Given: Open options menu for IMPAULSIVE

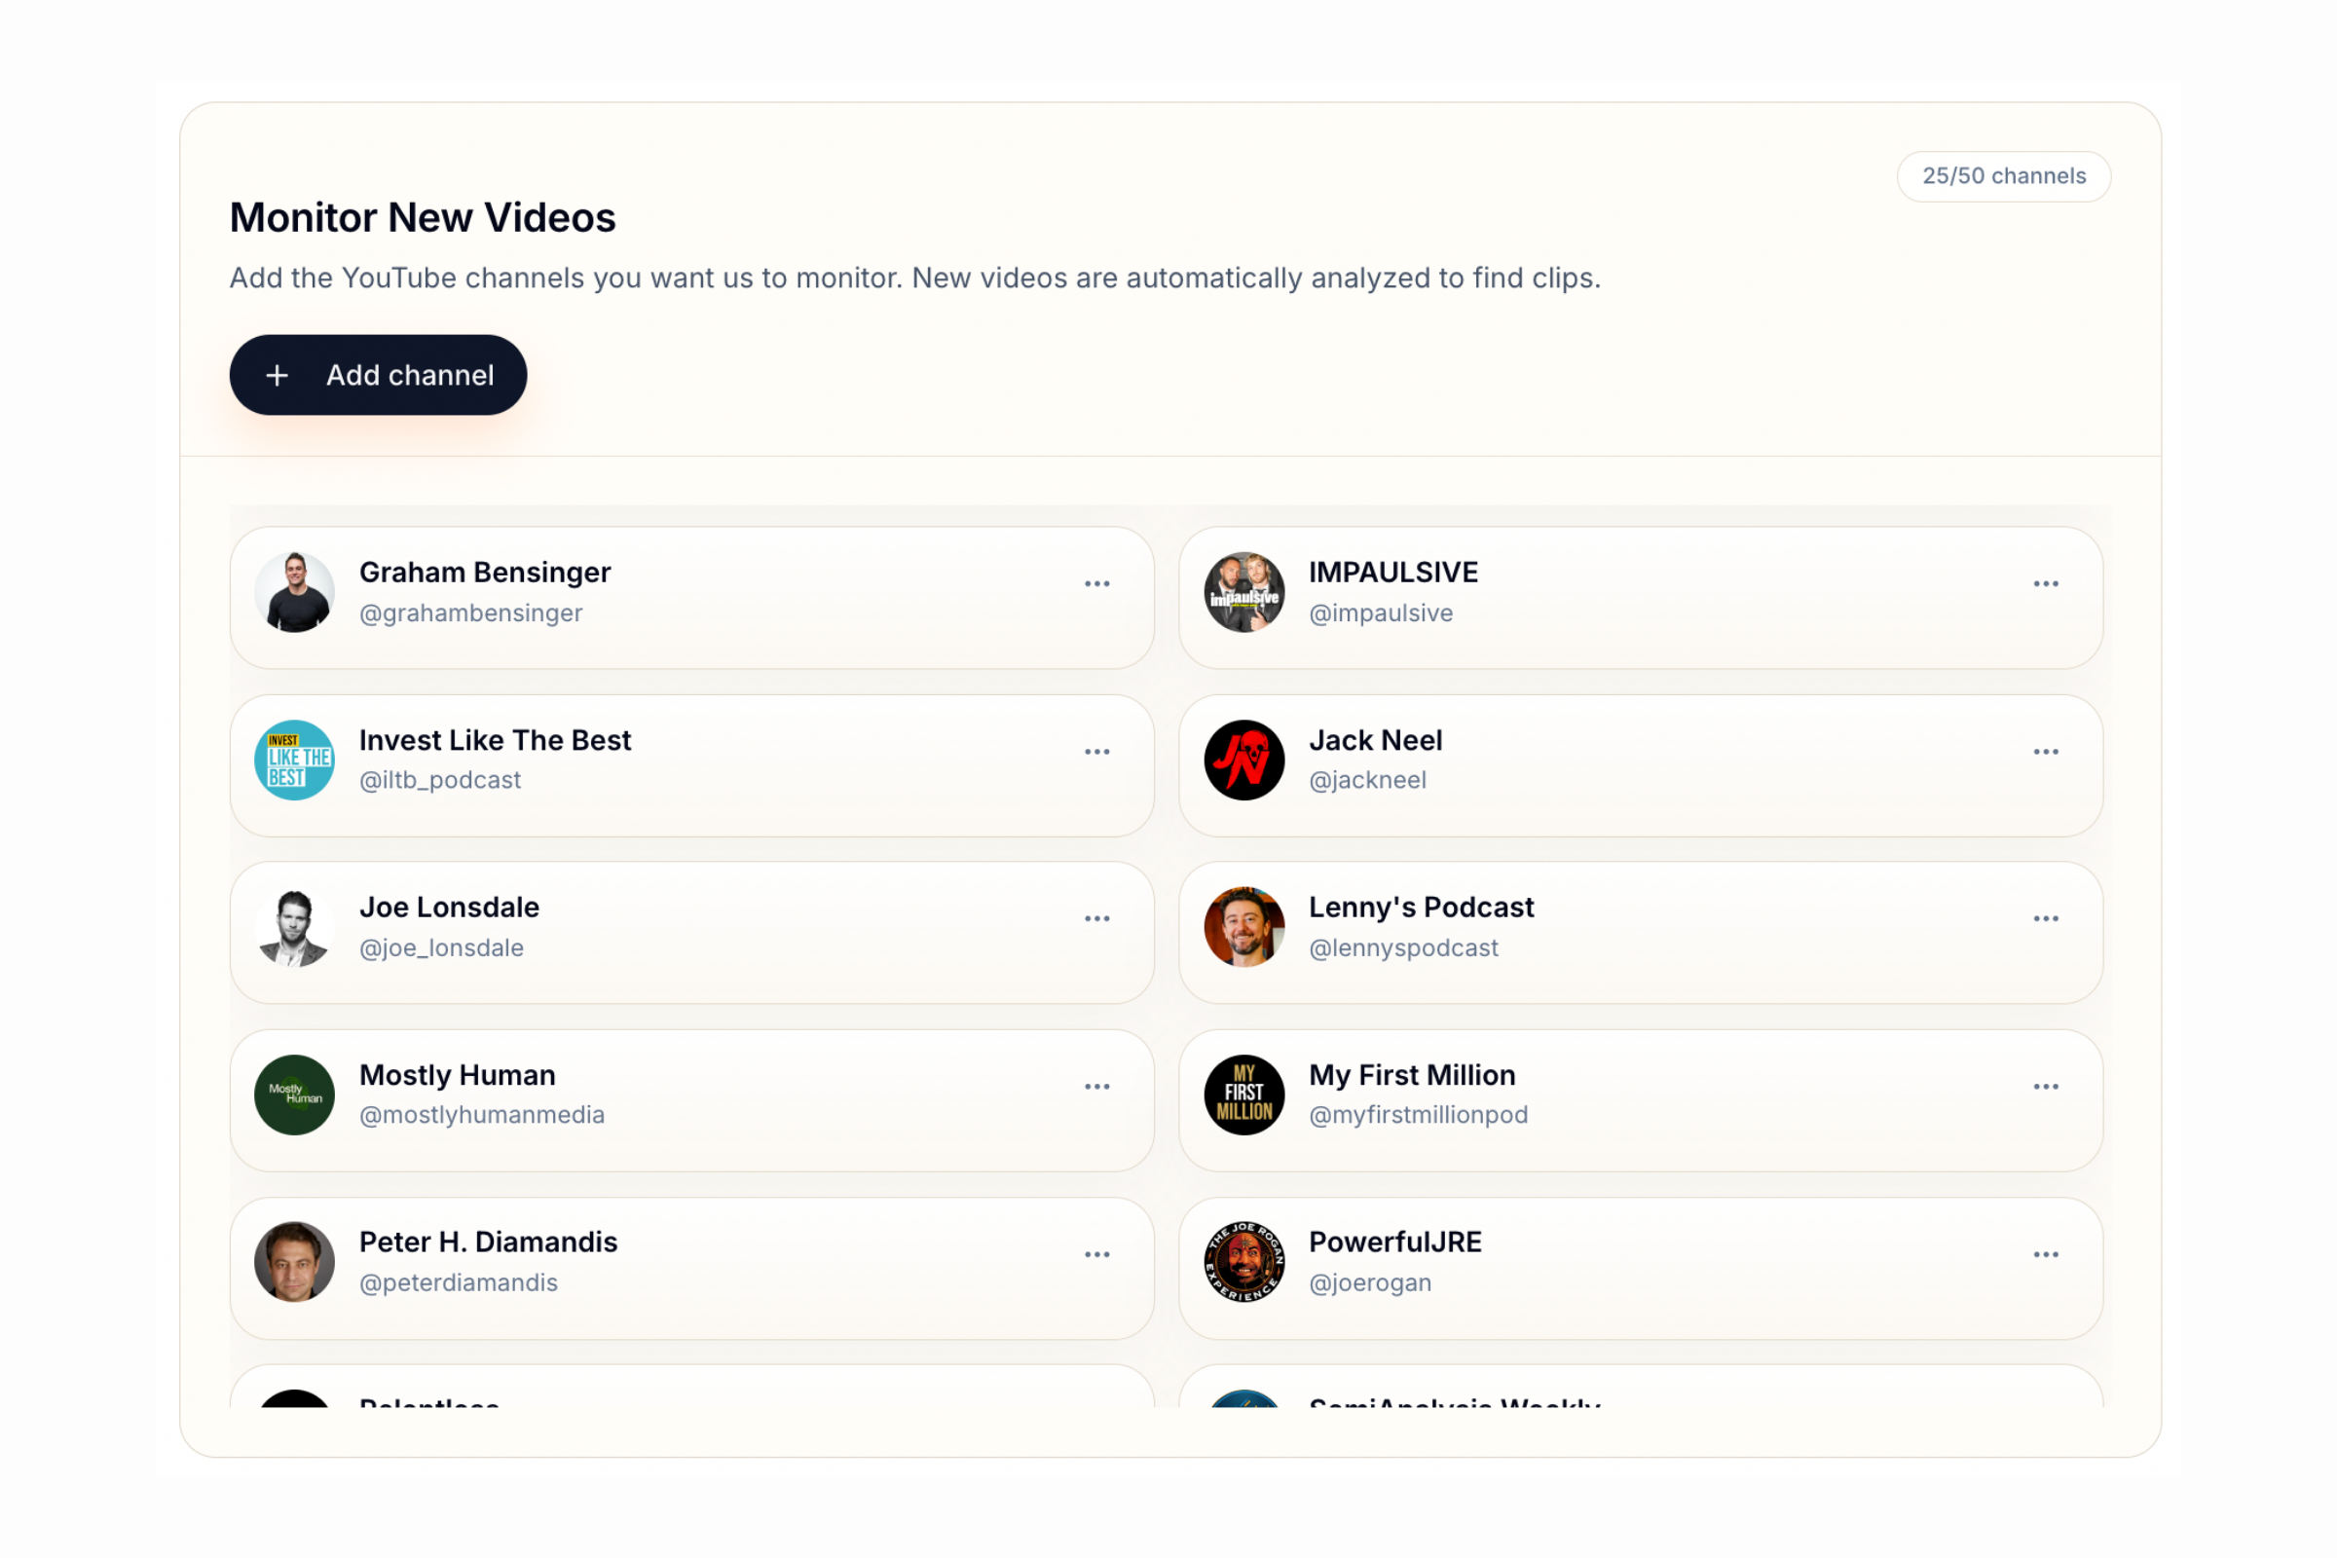Looking at the screenshot, I should (x=2046, y=584).
